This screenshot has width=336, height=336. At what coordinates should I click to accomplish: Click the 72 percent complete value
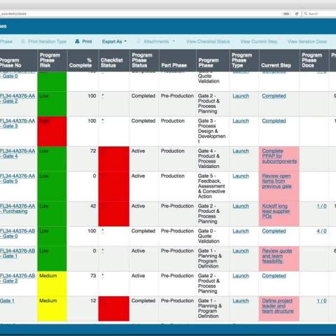pos(93,151)
